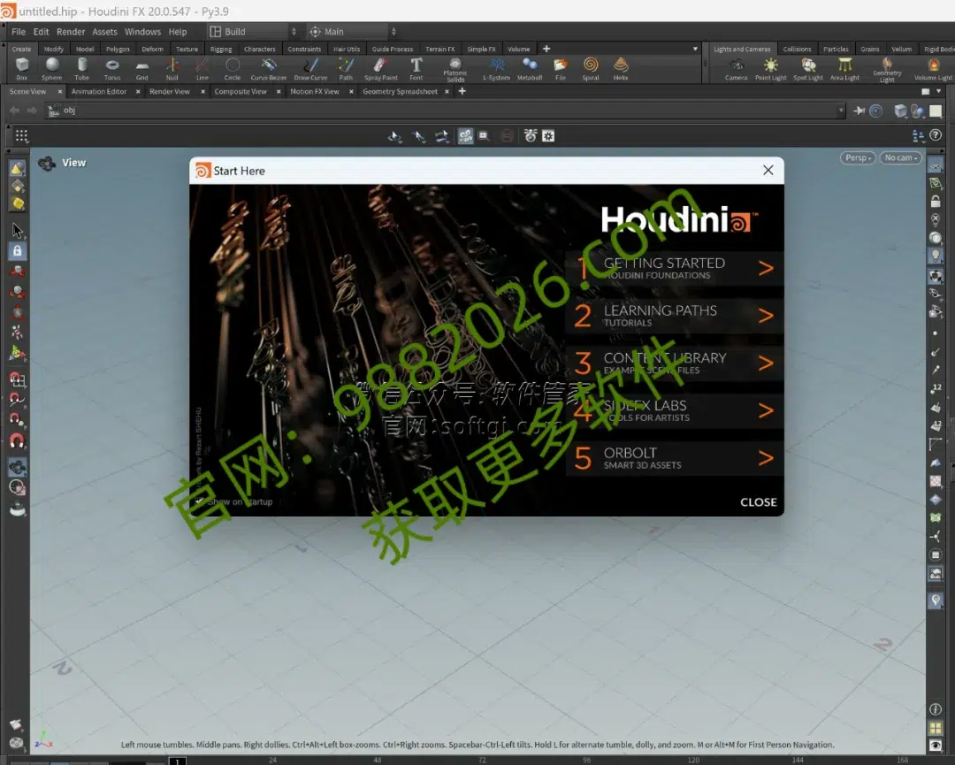Open the Windows menu
Image resolution: width=955 pixels, height=765 pixels.
coord(142,32)
